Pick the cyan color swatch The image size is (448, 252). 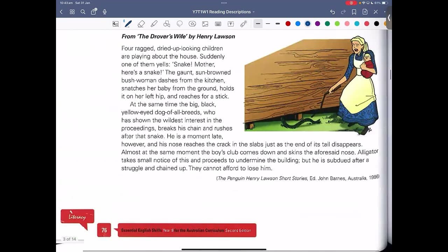[357, 24]
